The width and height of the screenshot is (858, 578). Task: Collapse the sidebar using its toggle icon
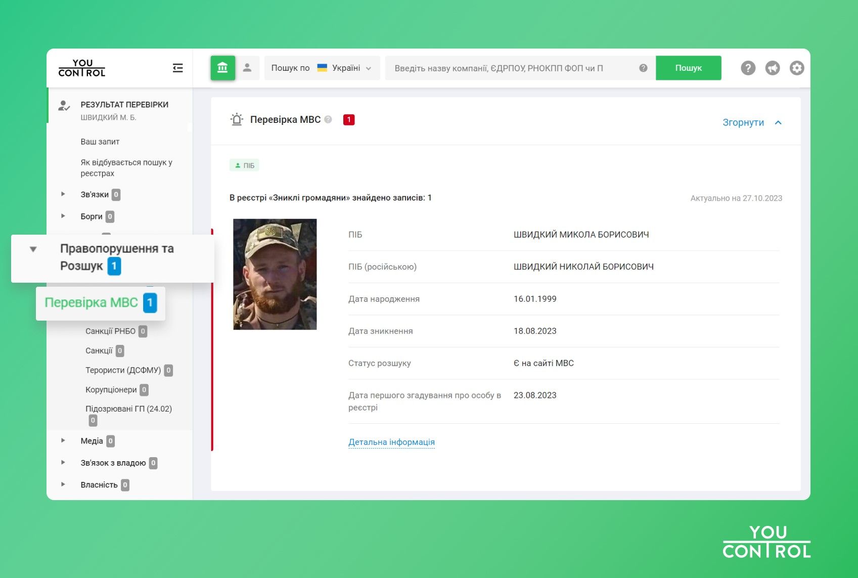tap(177, 67)
